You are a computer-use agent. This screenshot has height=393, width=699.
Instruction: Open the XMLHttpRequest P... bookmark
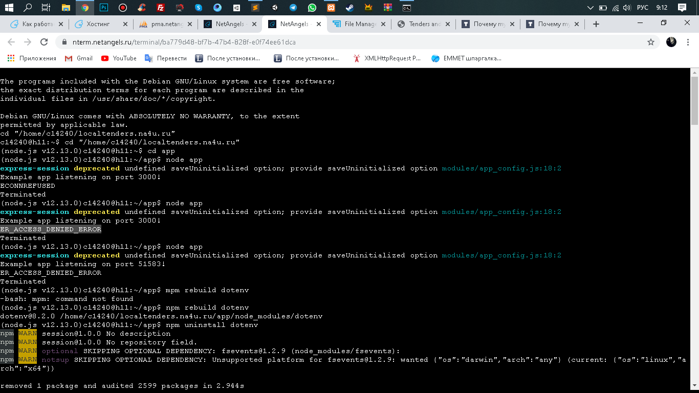pos(387,58)
